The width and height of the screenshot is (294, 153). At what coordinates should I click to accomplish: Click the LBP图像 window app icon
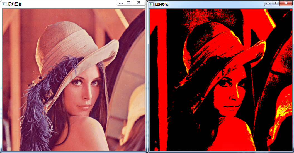[151, 4]
